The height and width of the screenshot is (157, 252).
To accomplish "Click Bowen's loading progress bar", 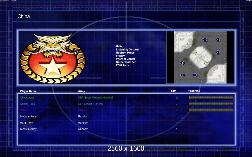I will tap(211, 110).
